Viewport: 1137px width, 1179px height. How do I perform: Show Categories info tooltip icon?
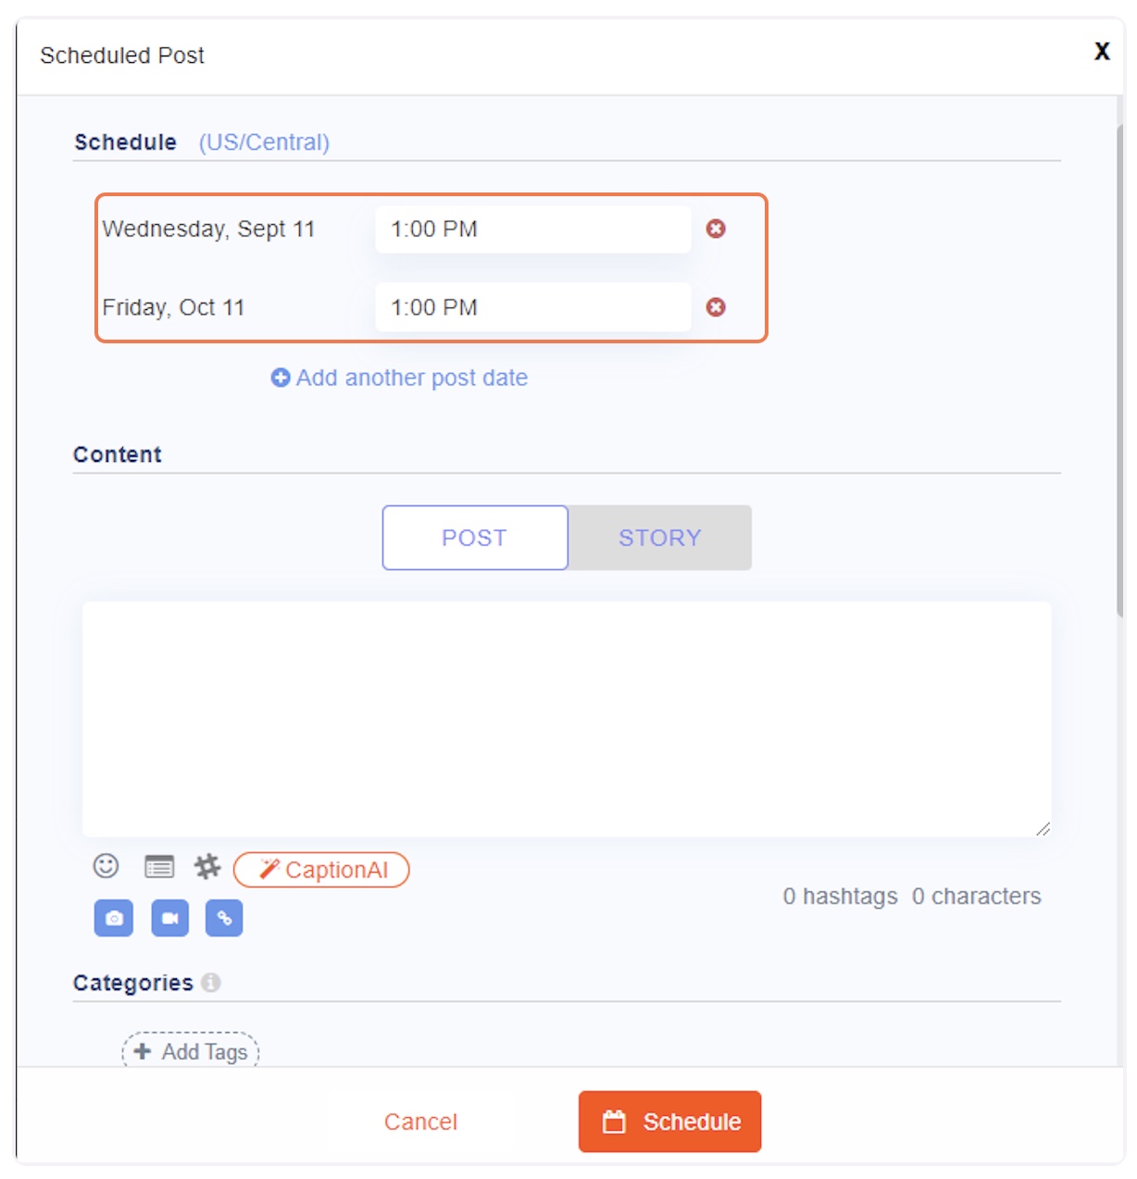211,983
